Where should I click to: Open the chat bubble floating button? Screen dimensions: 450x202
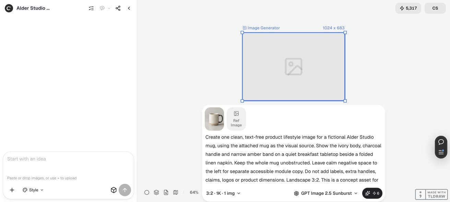[441, 142]
